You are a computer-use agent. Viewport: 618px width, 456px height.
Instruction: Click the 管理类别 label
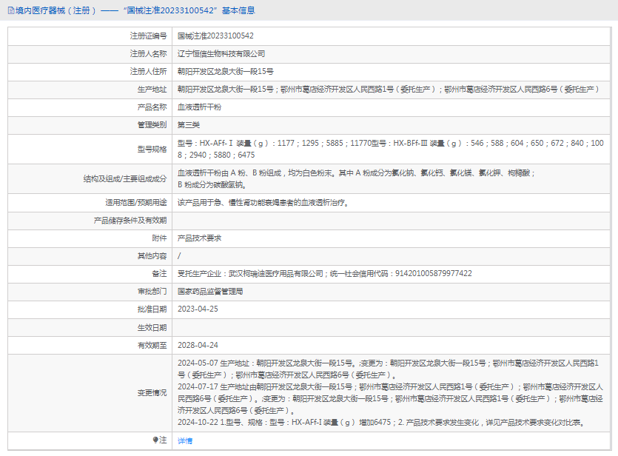point(152,125)
